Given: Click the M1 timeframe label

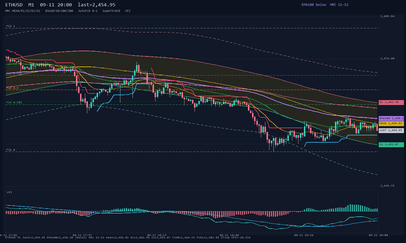Looking at the screenshot, I should point(31,5).
